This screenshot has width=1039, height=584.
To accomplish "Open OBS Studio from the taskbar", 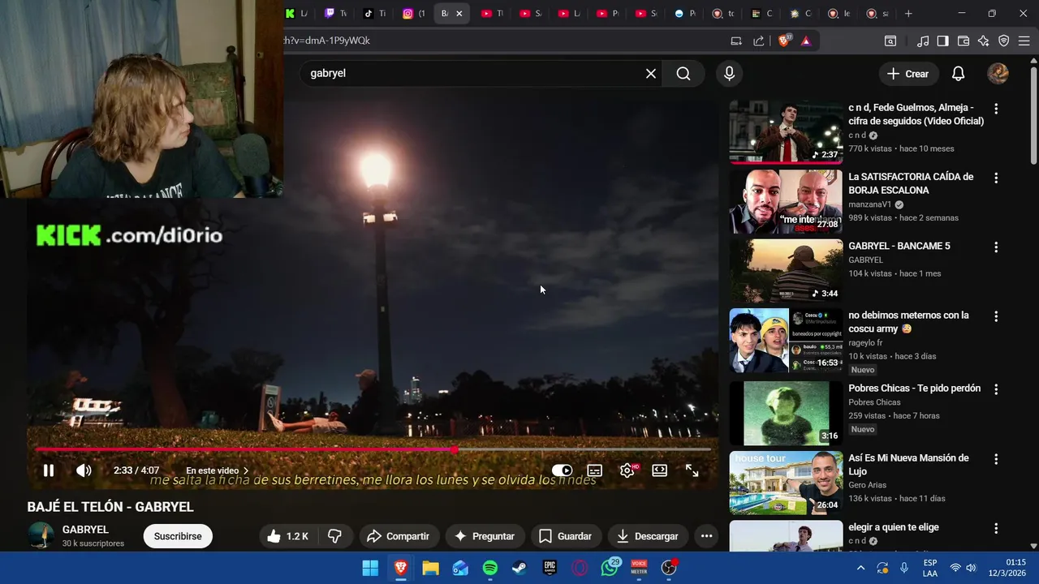I will pyautogui.click(x=669, y=568).
